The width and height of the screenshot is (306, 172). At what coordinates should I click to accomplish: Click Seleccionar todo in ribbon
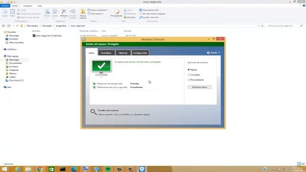click(149, 10)
